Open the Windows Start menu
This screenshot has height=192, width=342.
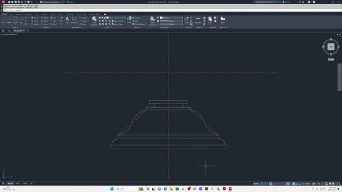(x=112, y=189)
